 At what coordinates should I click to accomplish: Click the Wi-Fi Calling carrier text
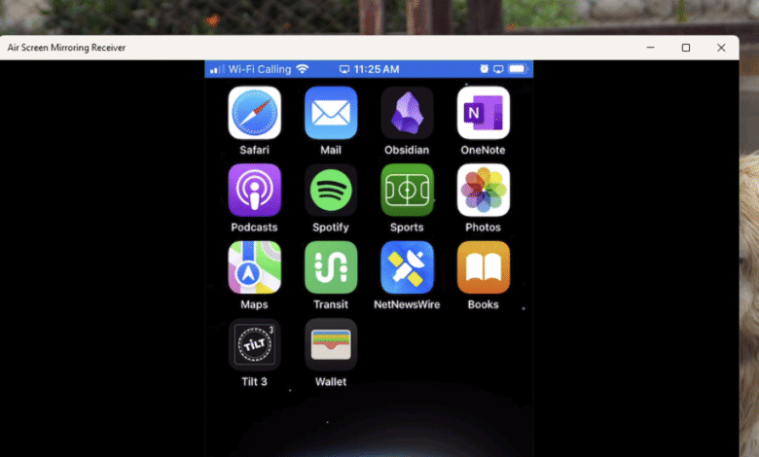point(260,69)
